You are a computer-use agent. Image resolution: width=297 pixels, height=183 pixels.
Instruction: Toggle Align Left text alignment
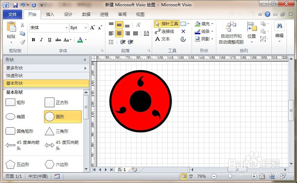111,34
